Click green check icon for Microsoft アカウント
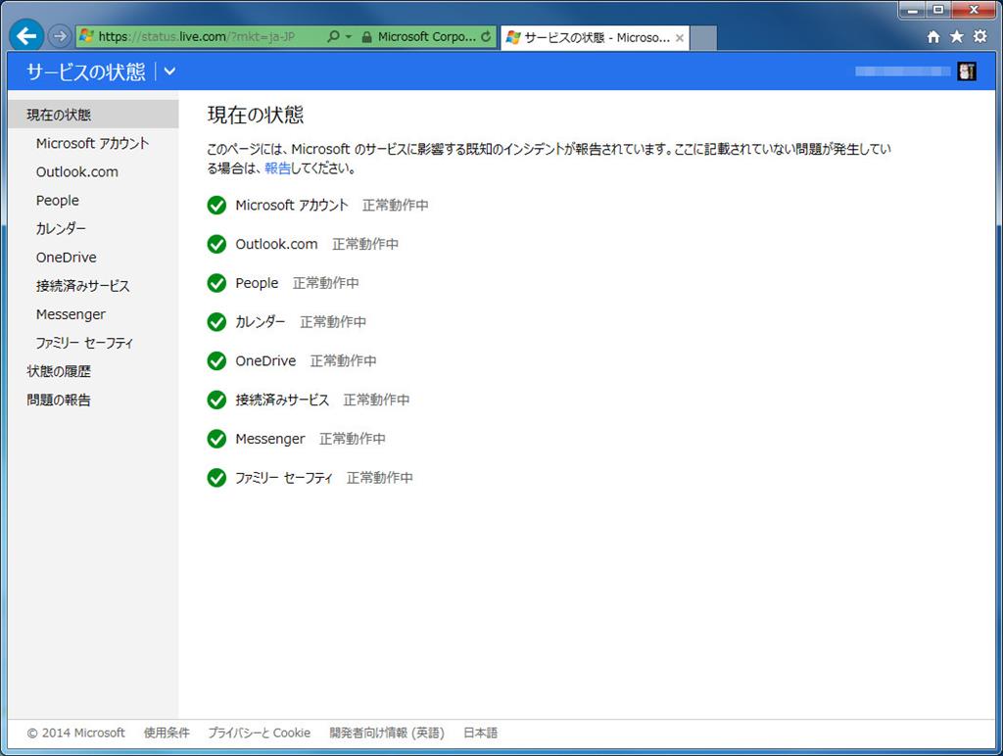Screen dimensions: 1003x756 pyautogui.click(x=216, y=206)
